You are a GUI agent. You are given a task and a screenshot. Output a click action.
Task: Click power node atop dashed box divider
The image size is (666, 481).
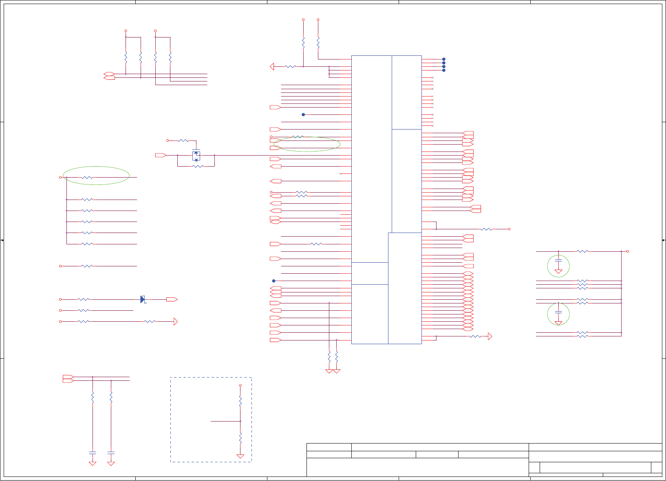[x=240, y=385]
